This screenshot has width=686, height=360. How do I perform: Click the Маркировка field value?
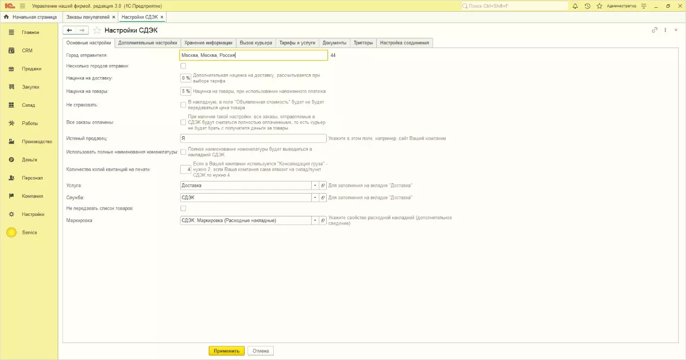point(246,220)
